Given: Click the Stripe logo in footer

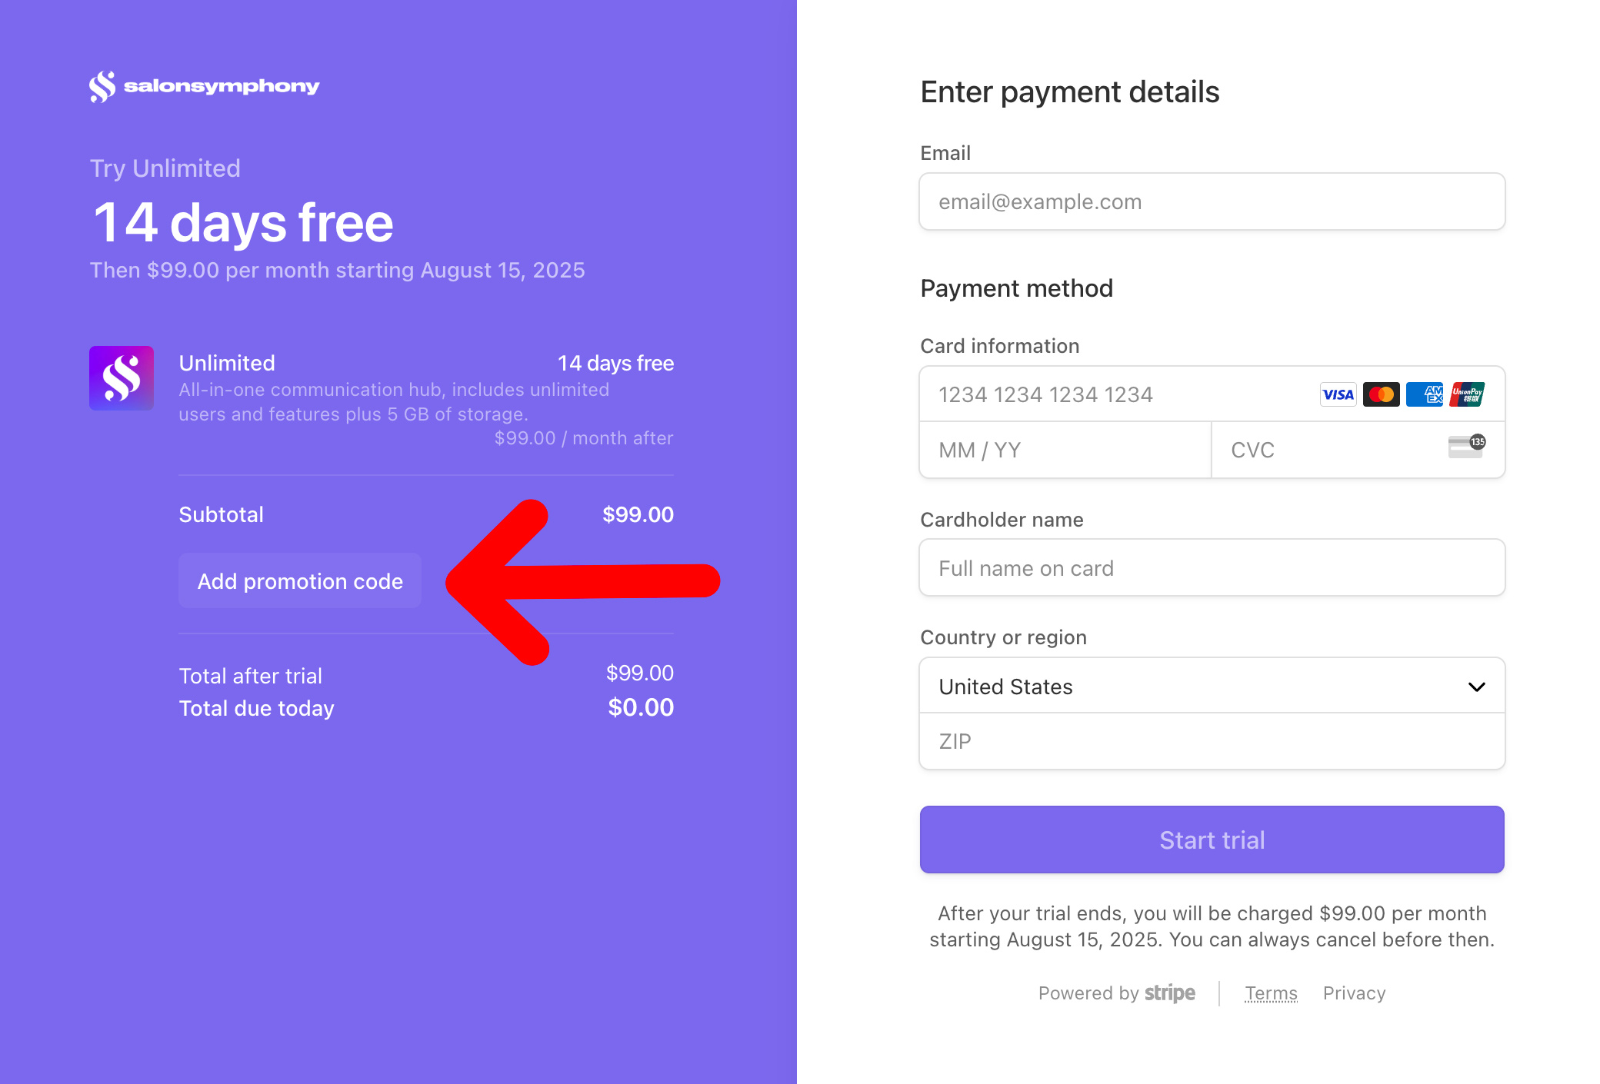Looking at the screenshot, I should pyautogui.click(x=1170, y=993).
